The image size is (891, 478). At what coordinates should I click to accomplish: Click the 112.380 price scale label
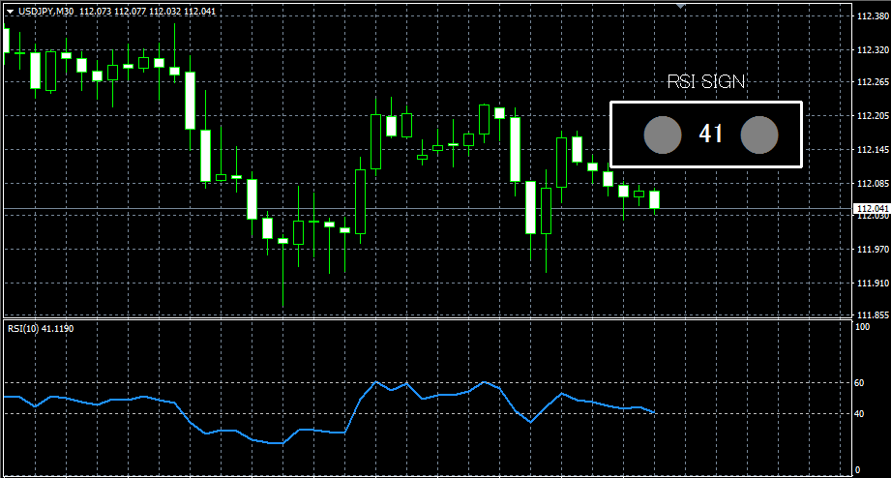coord(872,16)
